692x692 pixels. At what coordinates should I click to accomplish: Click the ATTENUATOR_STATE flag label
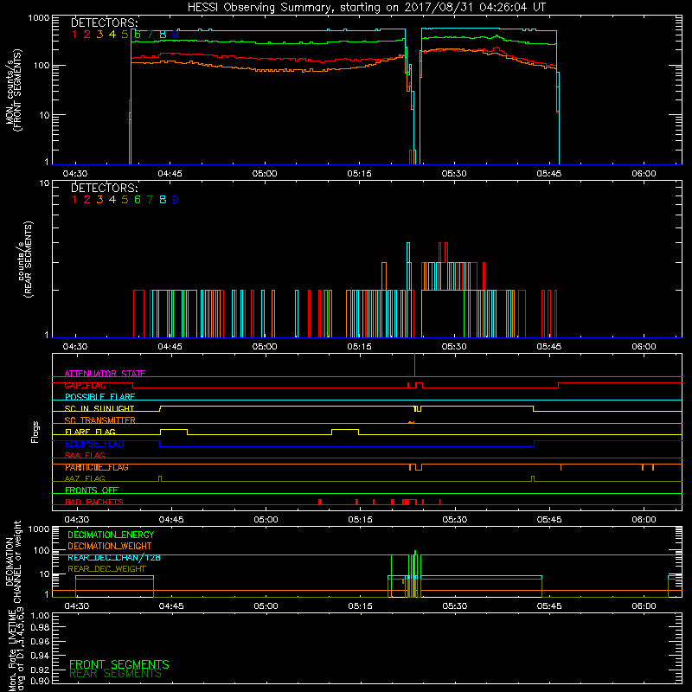click(x=105, y=374)
